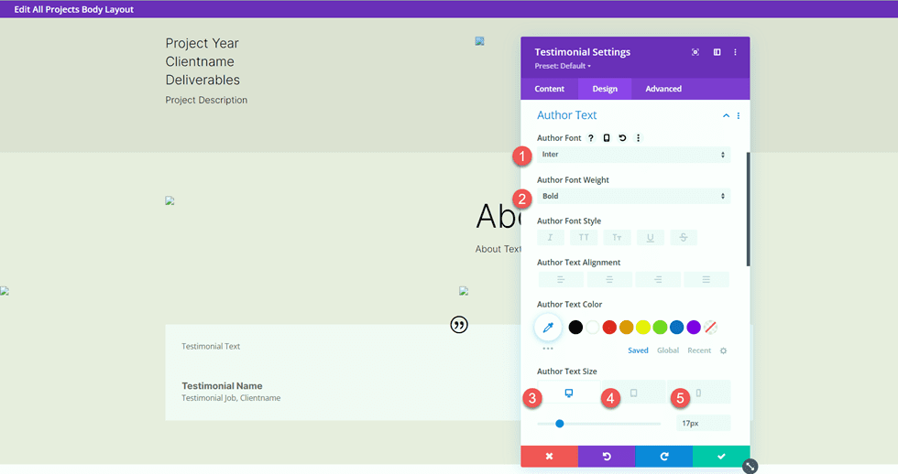Pick the red Author Text Color swatch
898x474 pixels.
coord(609,327)
